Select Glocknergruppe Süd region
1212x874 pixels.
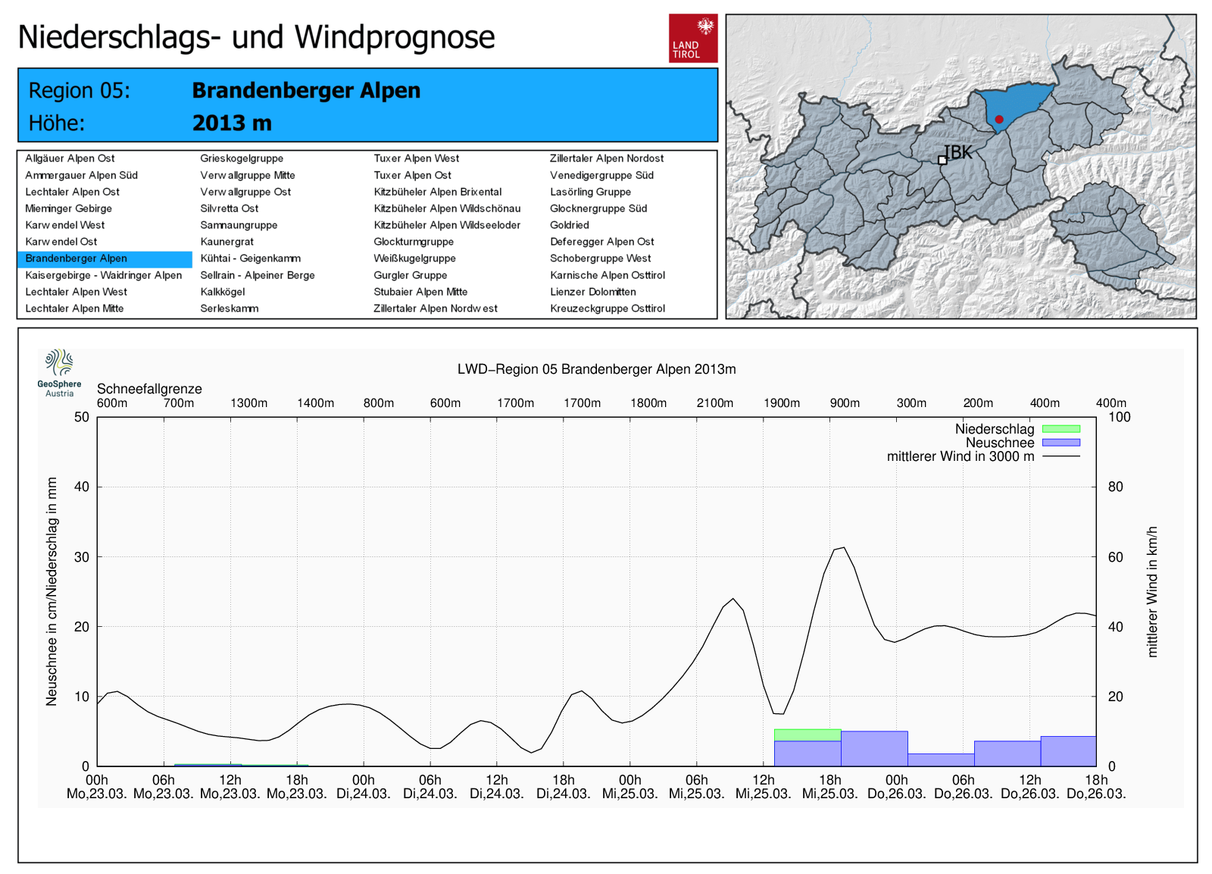[x=598, y=208]
